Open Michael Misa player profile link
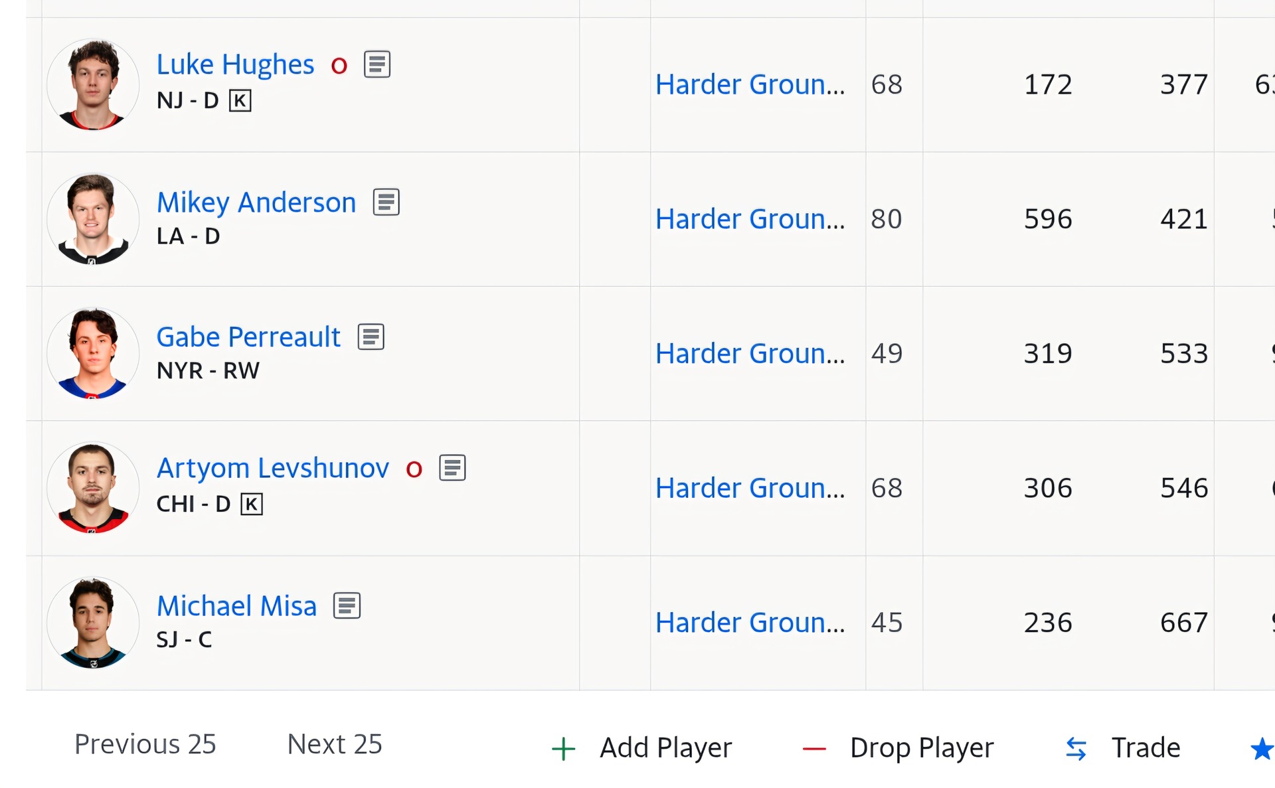 (236, 605)
